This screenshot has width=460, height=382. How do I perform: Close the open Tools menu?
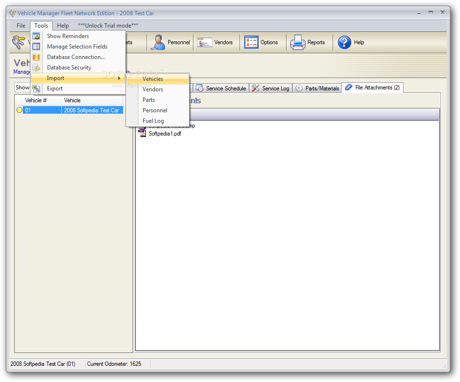tap(41, 26)
